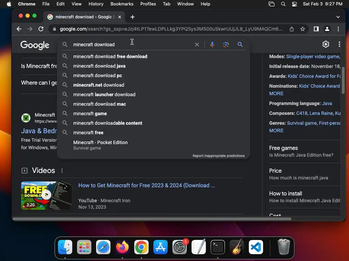
Task: Select suggestion minecraft download mac
Action: click(x=153, y=104)
